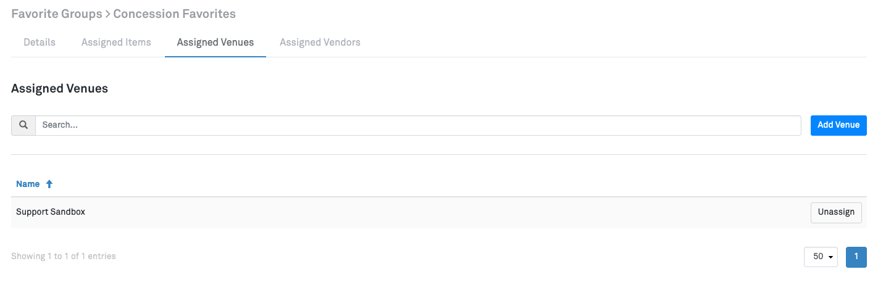Go to page 1 in pagination
The height and width of the screenshot is (306, 878).
[x=856, y=257]
